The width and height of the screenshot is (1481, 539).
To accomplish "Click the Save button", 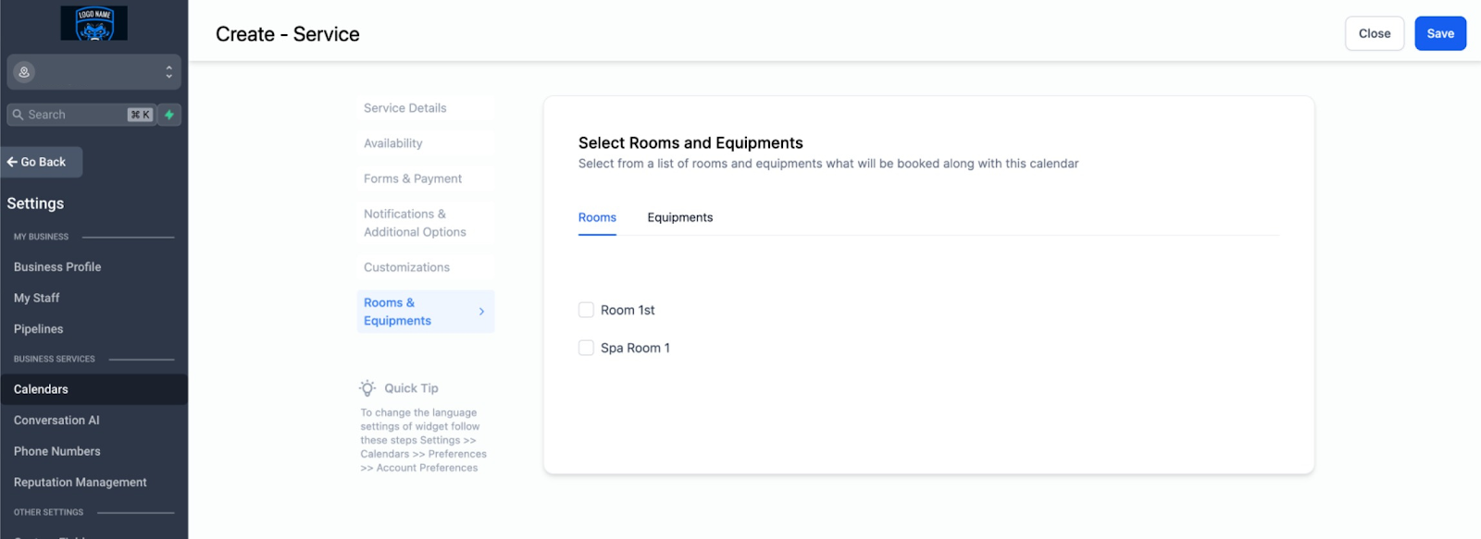I will (1440, 33).
